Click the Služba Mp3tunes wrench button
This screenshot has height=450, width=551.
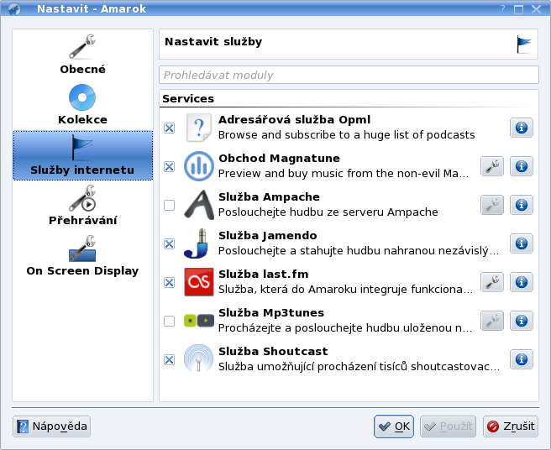pos(492,321)
